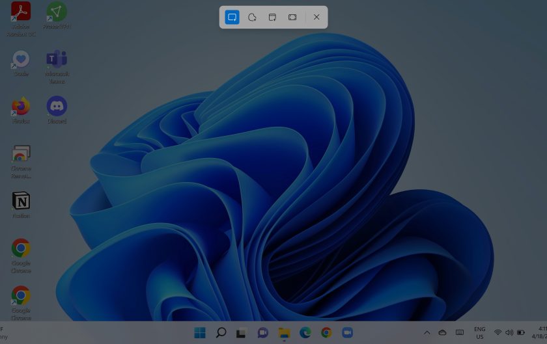Select the Fullscreen snip mode
Viewport: 547px width, 344px height.
tap(292, 17)
